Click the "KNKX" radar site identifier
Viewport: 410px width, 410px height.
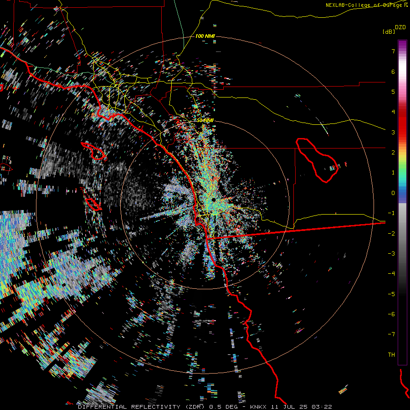(x=258, y=407)
